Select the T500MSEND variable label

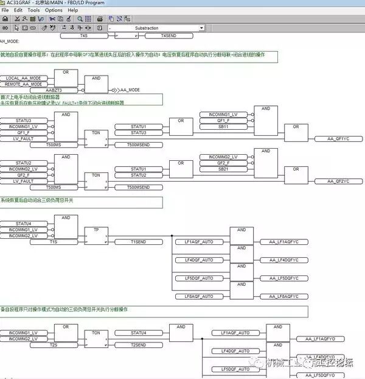pyautogui.click(x=139, y=144)
